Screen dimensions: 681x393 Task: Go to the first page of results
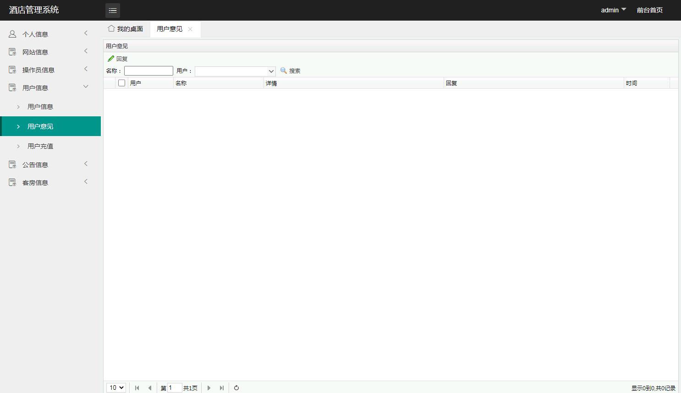[x=137, y=388]
